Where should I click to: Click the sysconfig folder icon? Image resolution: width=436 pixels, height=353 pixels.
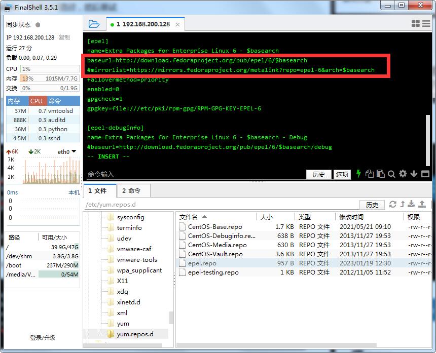(111, 217)
